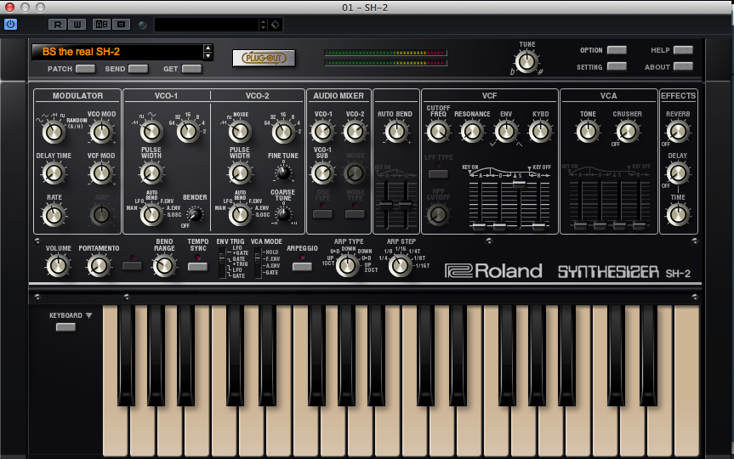Click the DELAY TIME knob in Modulator
Image resolution: width=734 pixels, height=459 pixels.
point(54,173)
